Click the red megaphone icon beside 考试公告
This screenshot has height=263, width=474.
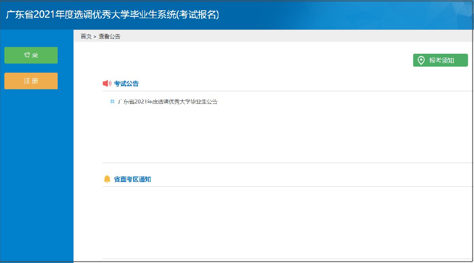pos(107,83)
